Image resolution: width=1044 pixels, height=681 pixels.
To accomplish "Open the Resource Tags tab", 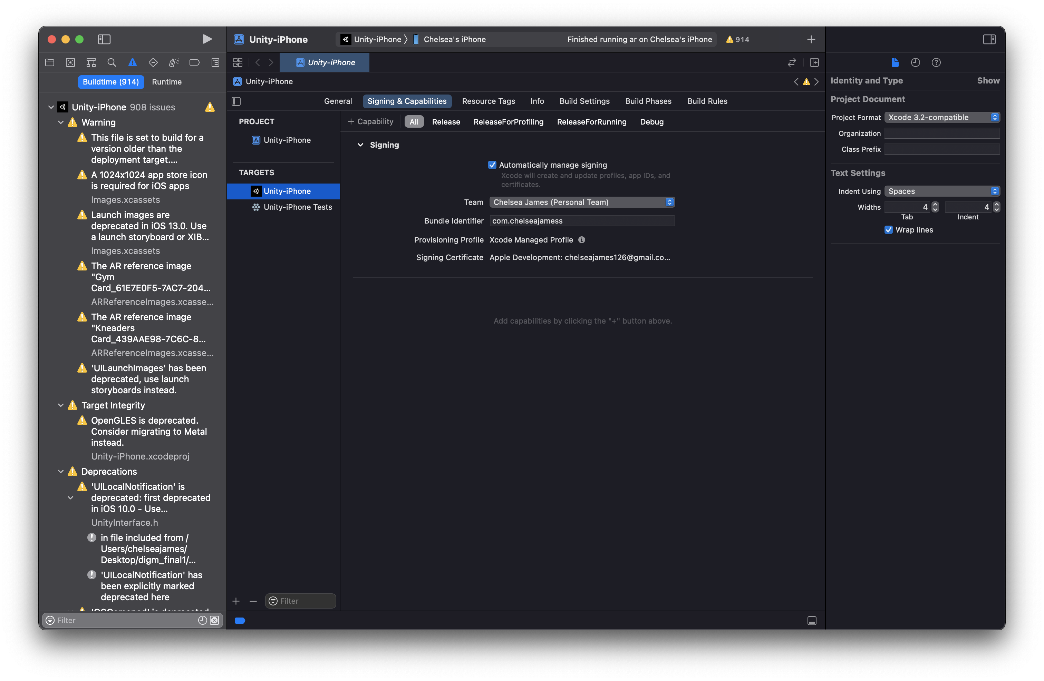I will (488, 101).
